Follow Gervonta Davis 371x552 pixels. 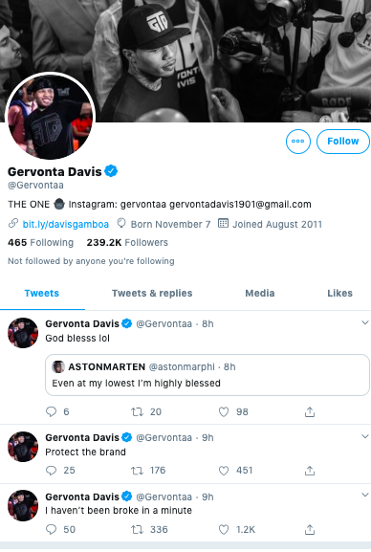tap(343, 142)
